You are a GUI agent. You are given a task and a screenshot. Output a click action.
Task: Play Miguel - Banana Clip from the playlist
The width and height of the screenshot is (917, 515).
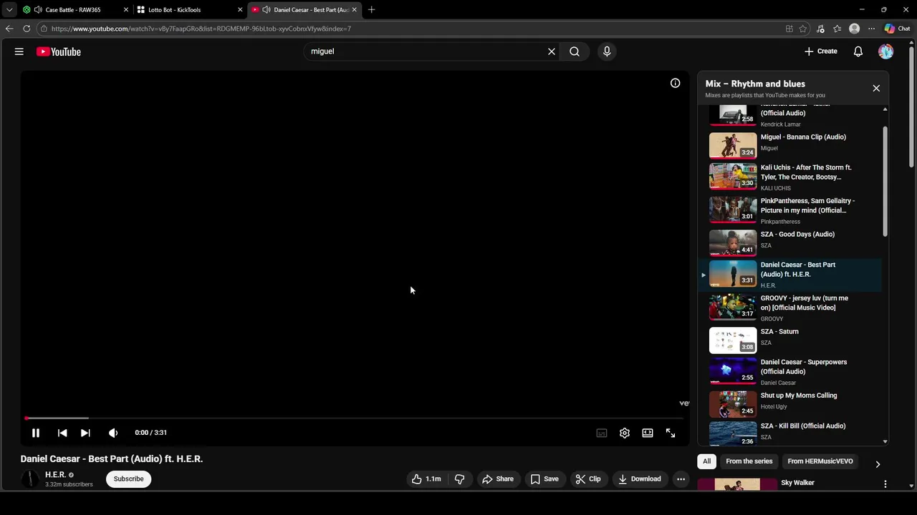coord(790,145)
